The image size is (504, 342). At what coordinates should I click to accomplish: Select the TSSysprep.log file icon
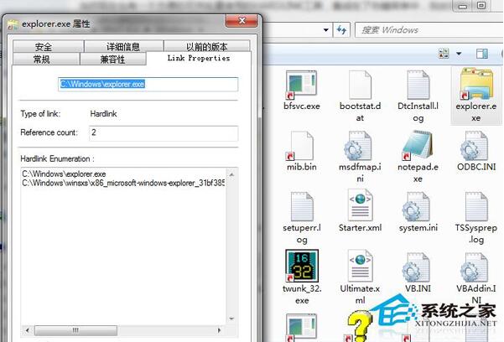(x=476, y=206)
